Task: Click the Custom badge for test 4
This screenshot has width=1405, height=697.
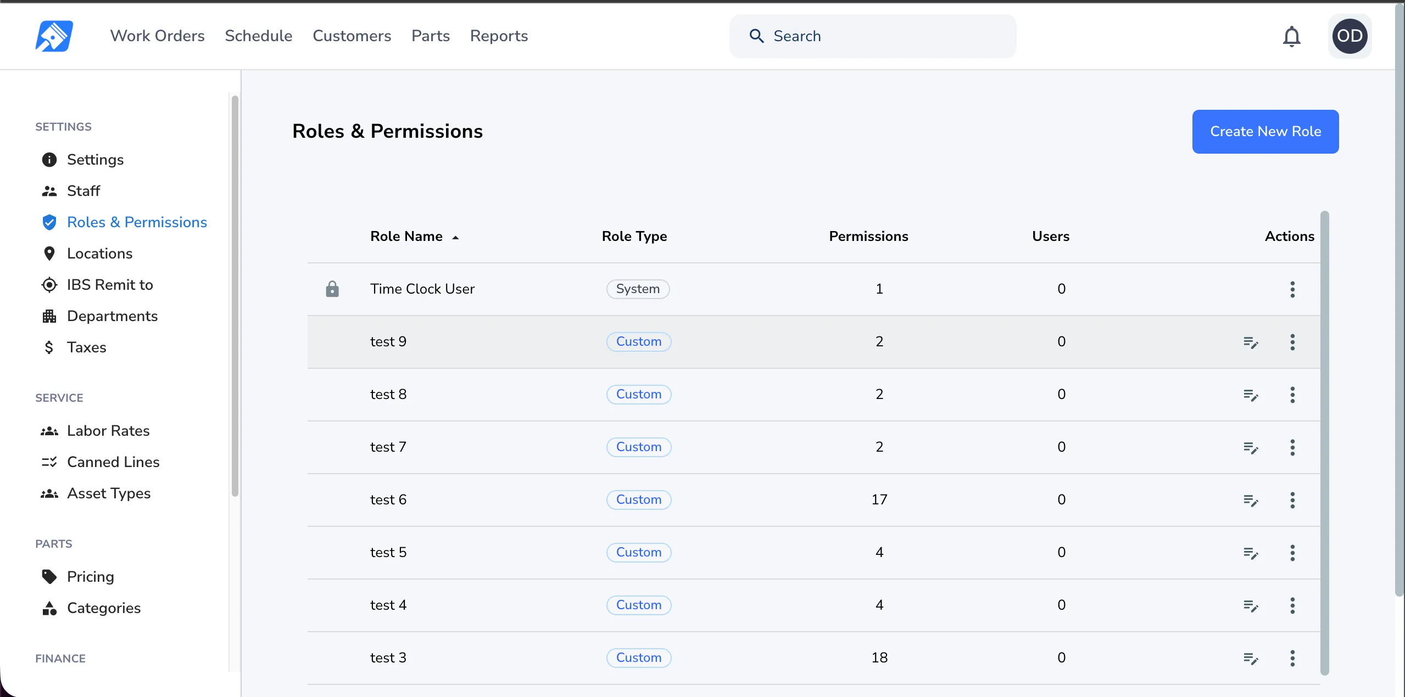Action: [x=639, y=605]
